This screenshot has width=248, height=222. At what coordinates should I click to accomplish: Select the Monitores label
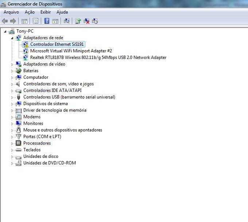tap(33, 123)
